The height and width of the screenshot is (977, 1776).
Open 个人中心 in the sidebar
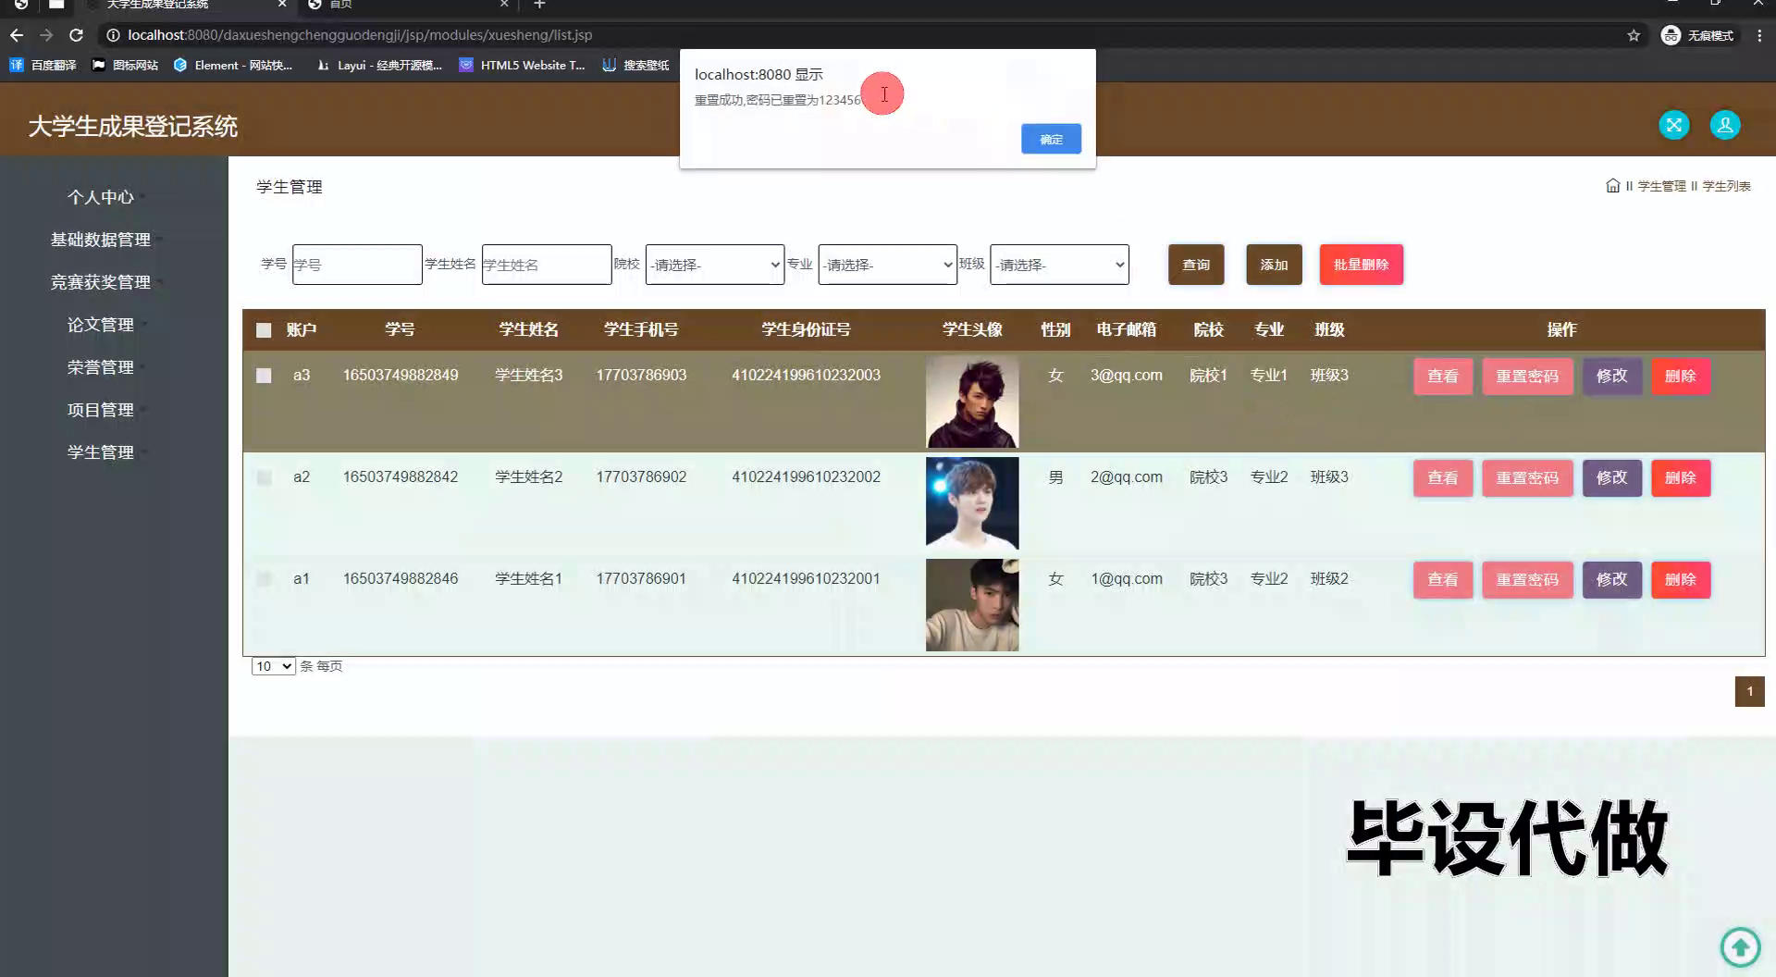[100, 197]
